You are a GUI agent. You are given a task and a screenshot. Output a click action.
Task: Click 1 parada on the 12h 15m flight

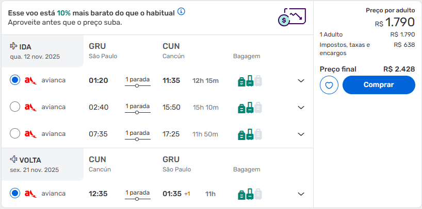coord(138,79)
